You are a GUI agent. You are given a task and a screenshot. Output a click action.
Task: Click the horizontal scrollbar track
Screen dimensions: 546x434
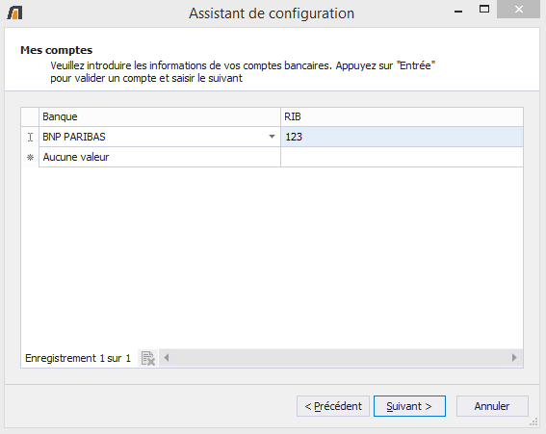point(340,358)
